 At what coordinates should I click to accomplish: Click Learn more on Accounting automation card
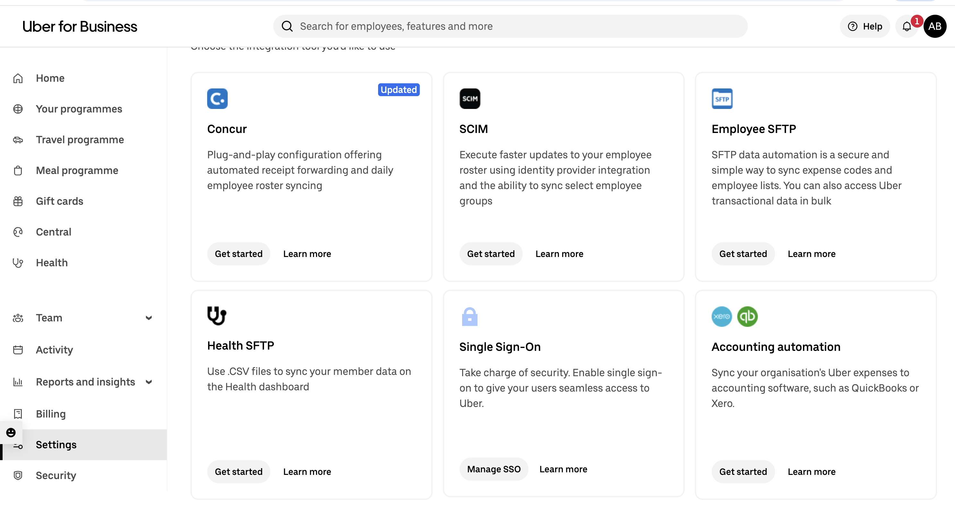pos(812,472)
